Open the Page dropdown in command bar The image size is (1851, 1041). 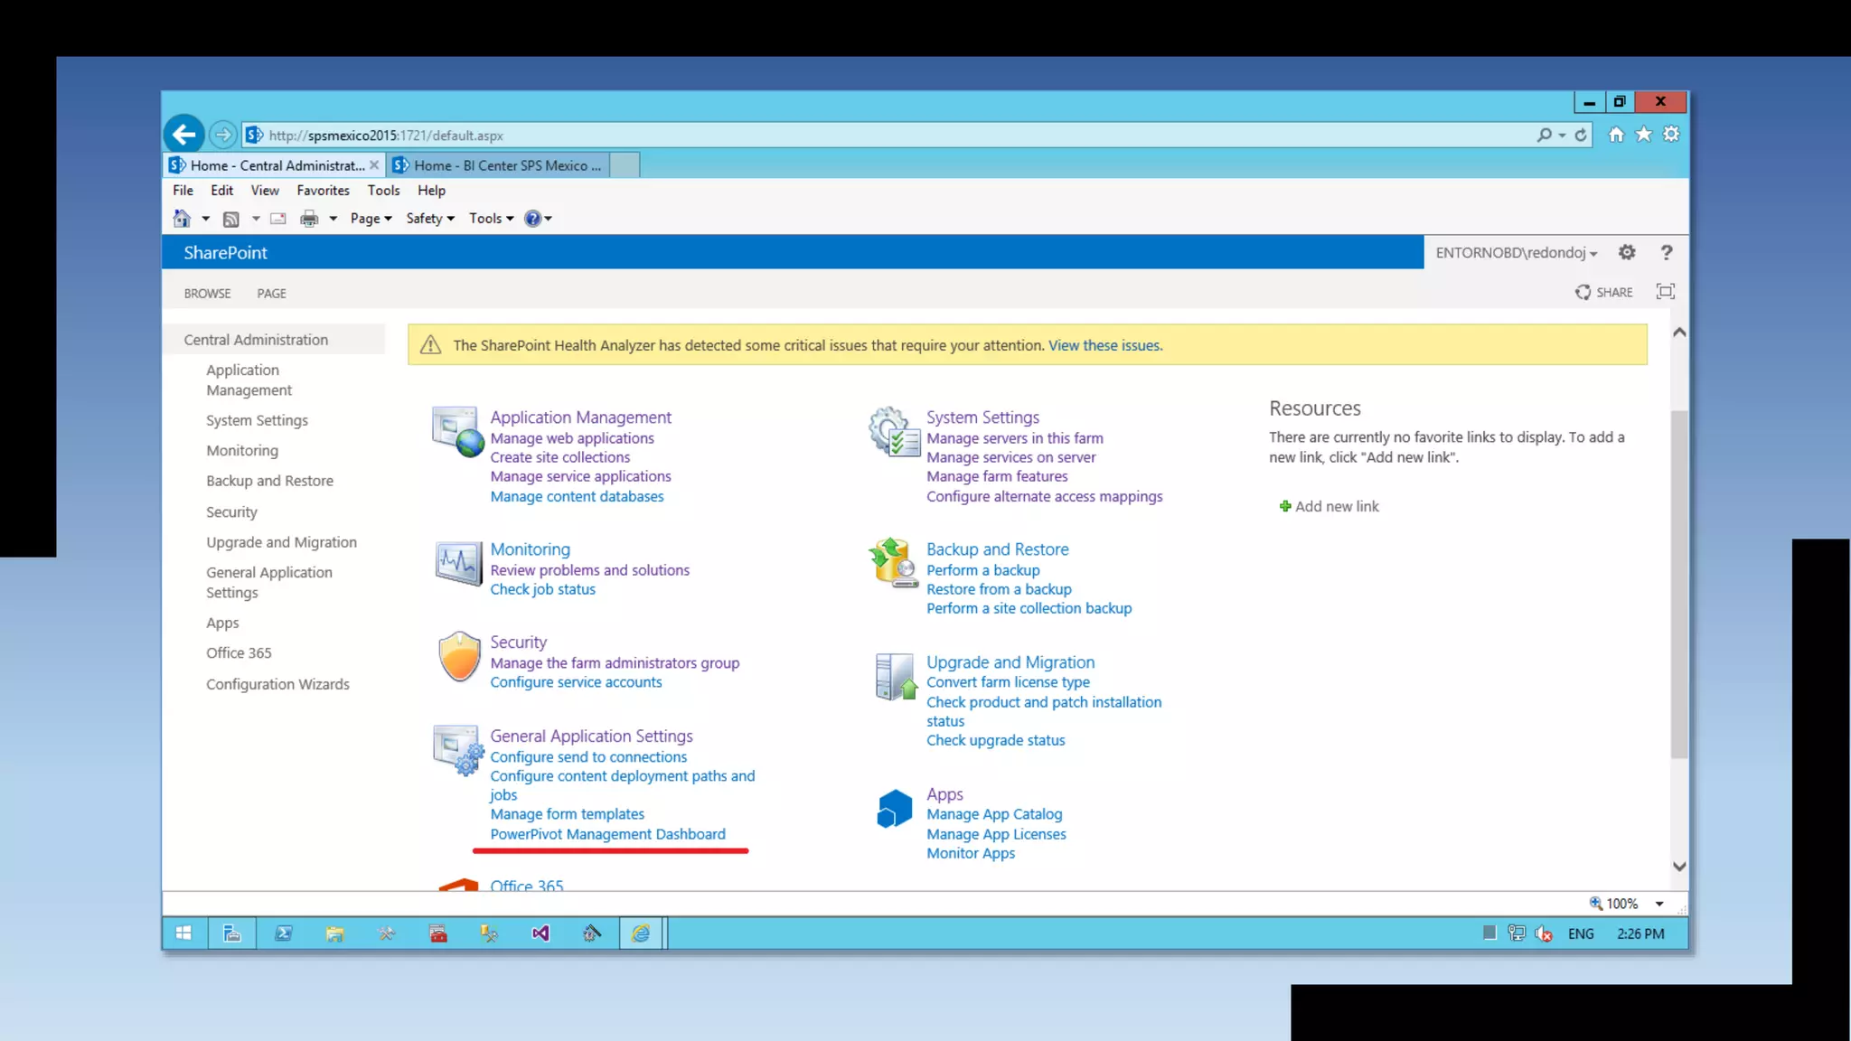[371, 219]
